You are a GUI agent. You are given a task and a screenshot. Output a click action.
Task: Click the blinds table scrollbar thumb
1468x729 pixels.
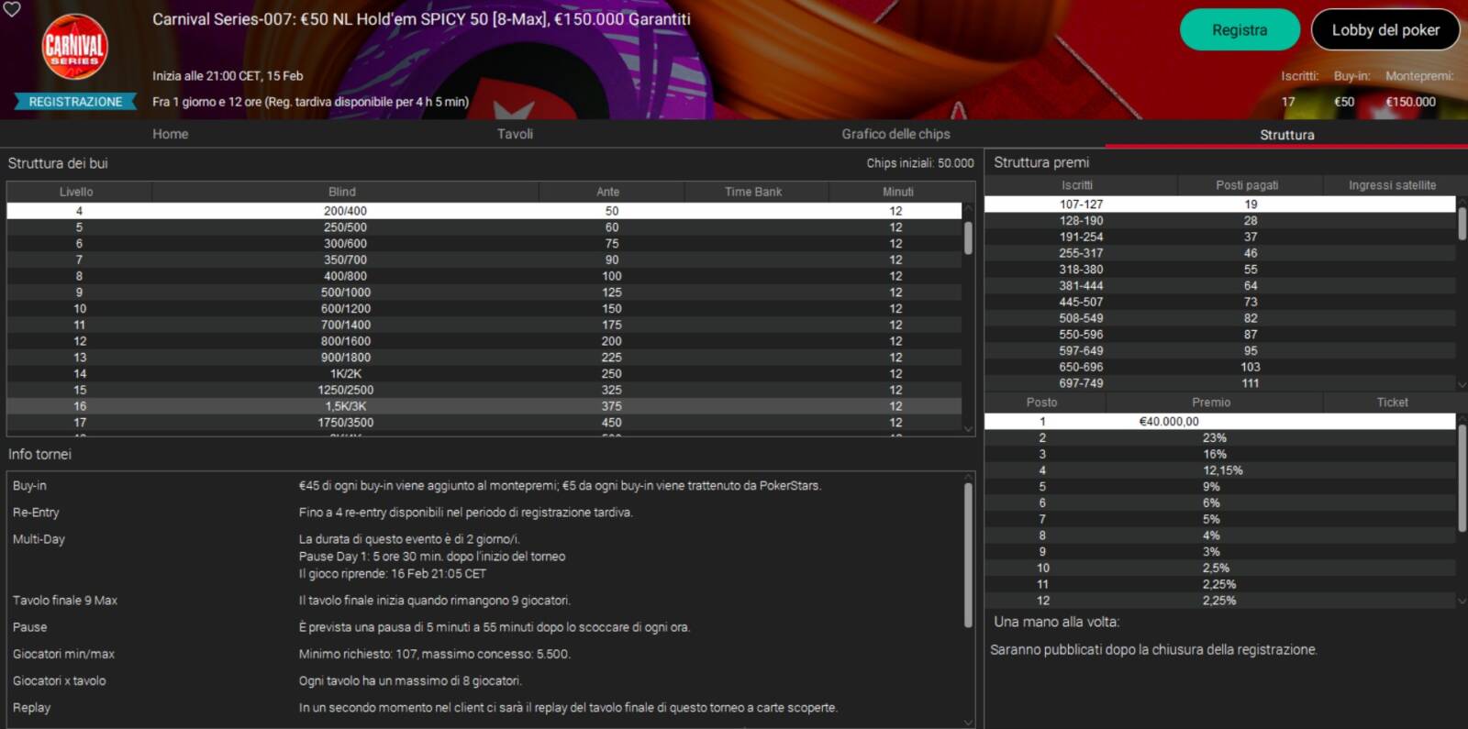tap(968, 237)
